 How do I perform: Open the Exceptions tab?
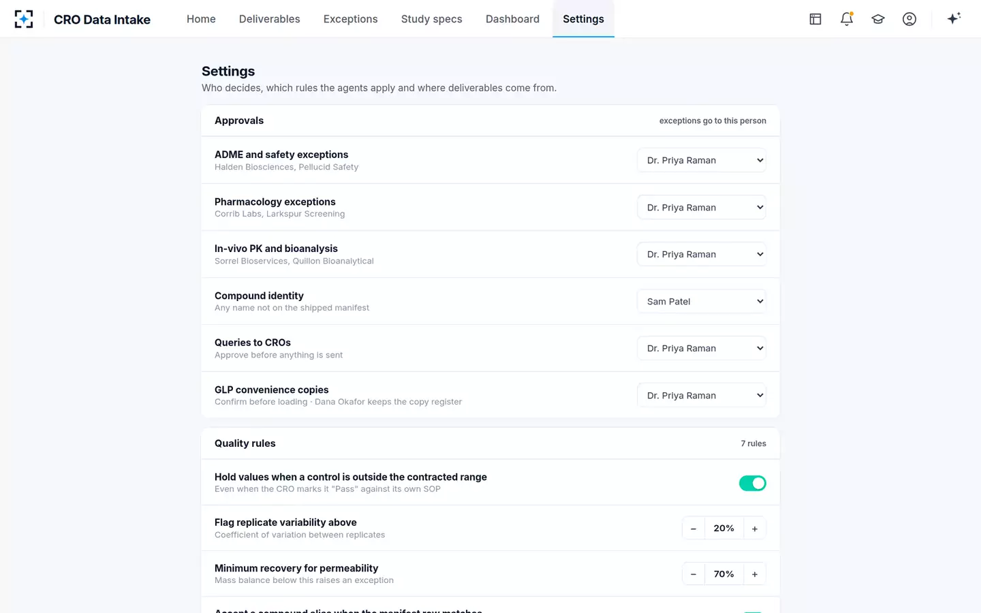pos(351,19)
